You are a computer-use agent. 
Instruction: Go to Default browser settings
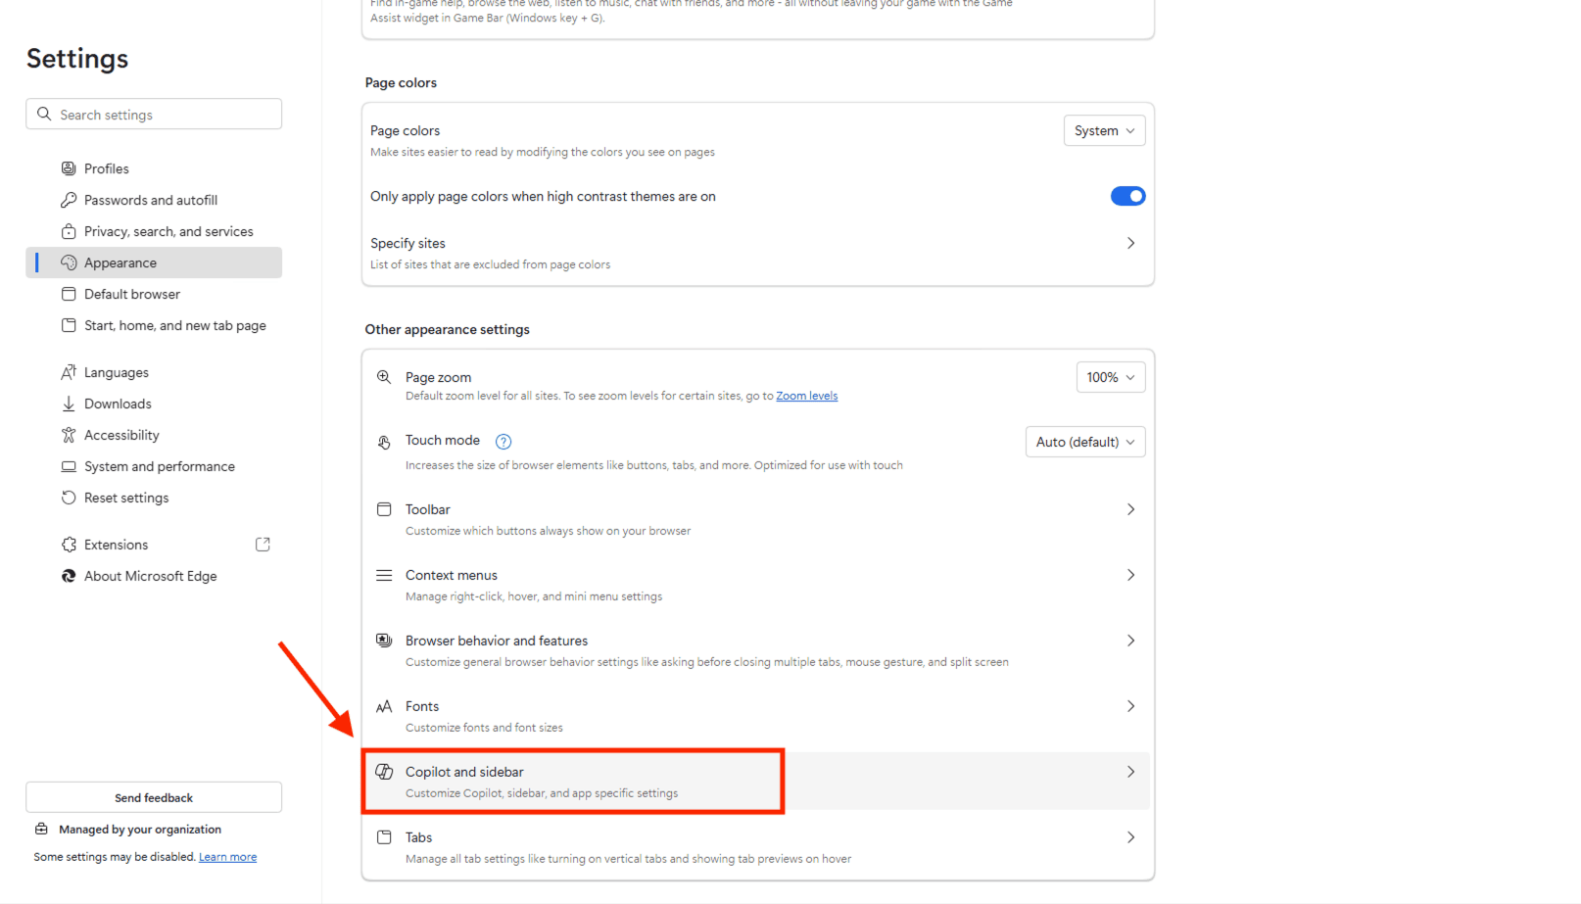[131, 294]
